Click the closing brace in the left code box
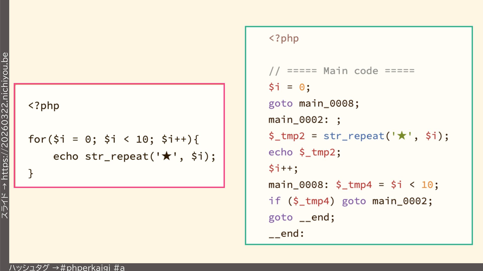This screenshot has width=483, height=271. coord(31,173)
